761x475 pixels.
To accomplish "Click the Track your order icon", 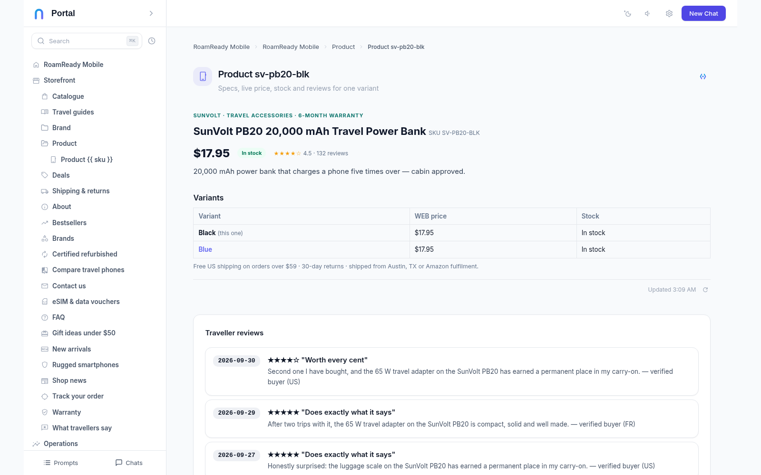I will point(45,396).
